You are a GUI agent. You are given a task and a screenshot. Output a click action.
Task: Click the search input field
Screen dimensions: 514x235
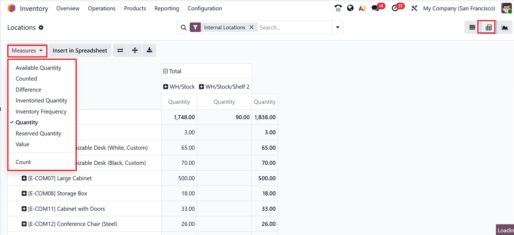coord(293,27)
